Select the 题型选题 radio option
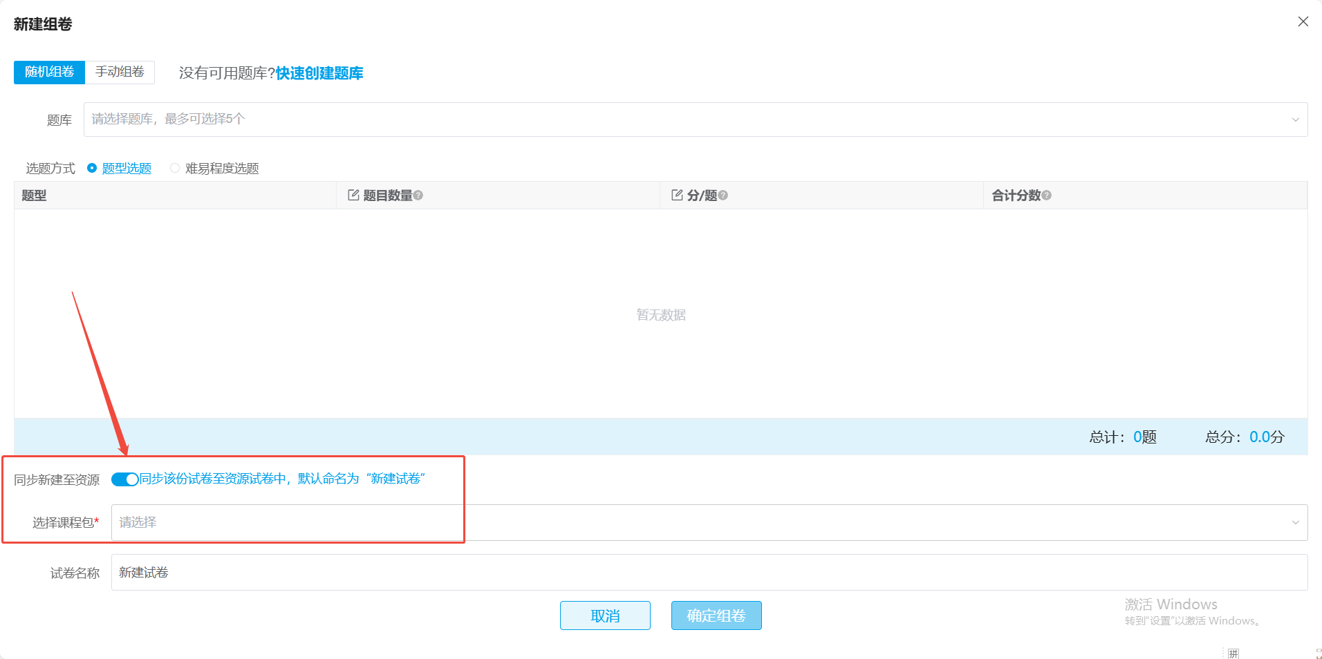Screen dimensions: 1322x659 coord(119,168)
